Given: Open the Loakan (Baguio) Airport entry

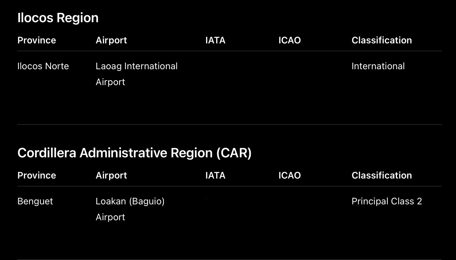Looking at the screenshot, I should tap(130, 209).
